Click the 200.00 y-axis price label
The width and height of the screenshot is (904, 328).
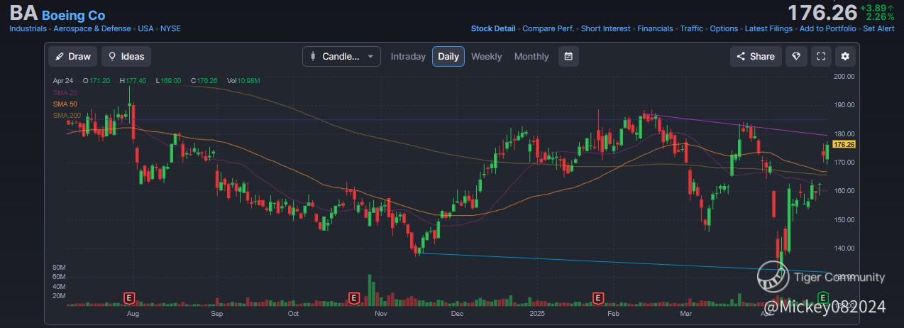pyautogui.click(x=844, y=76)
